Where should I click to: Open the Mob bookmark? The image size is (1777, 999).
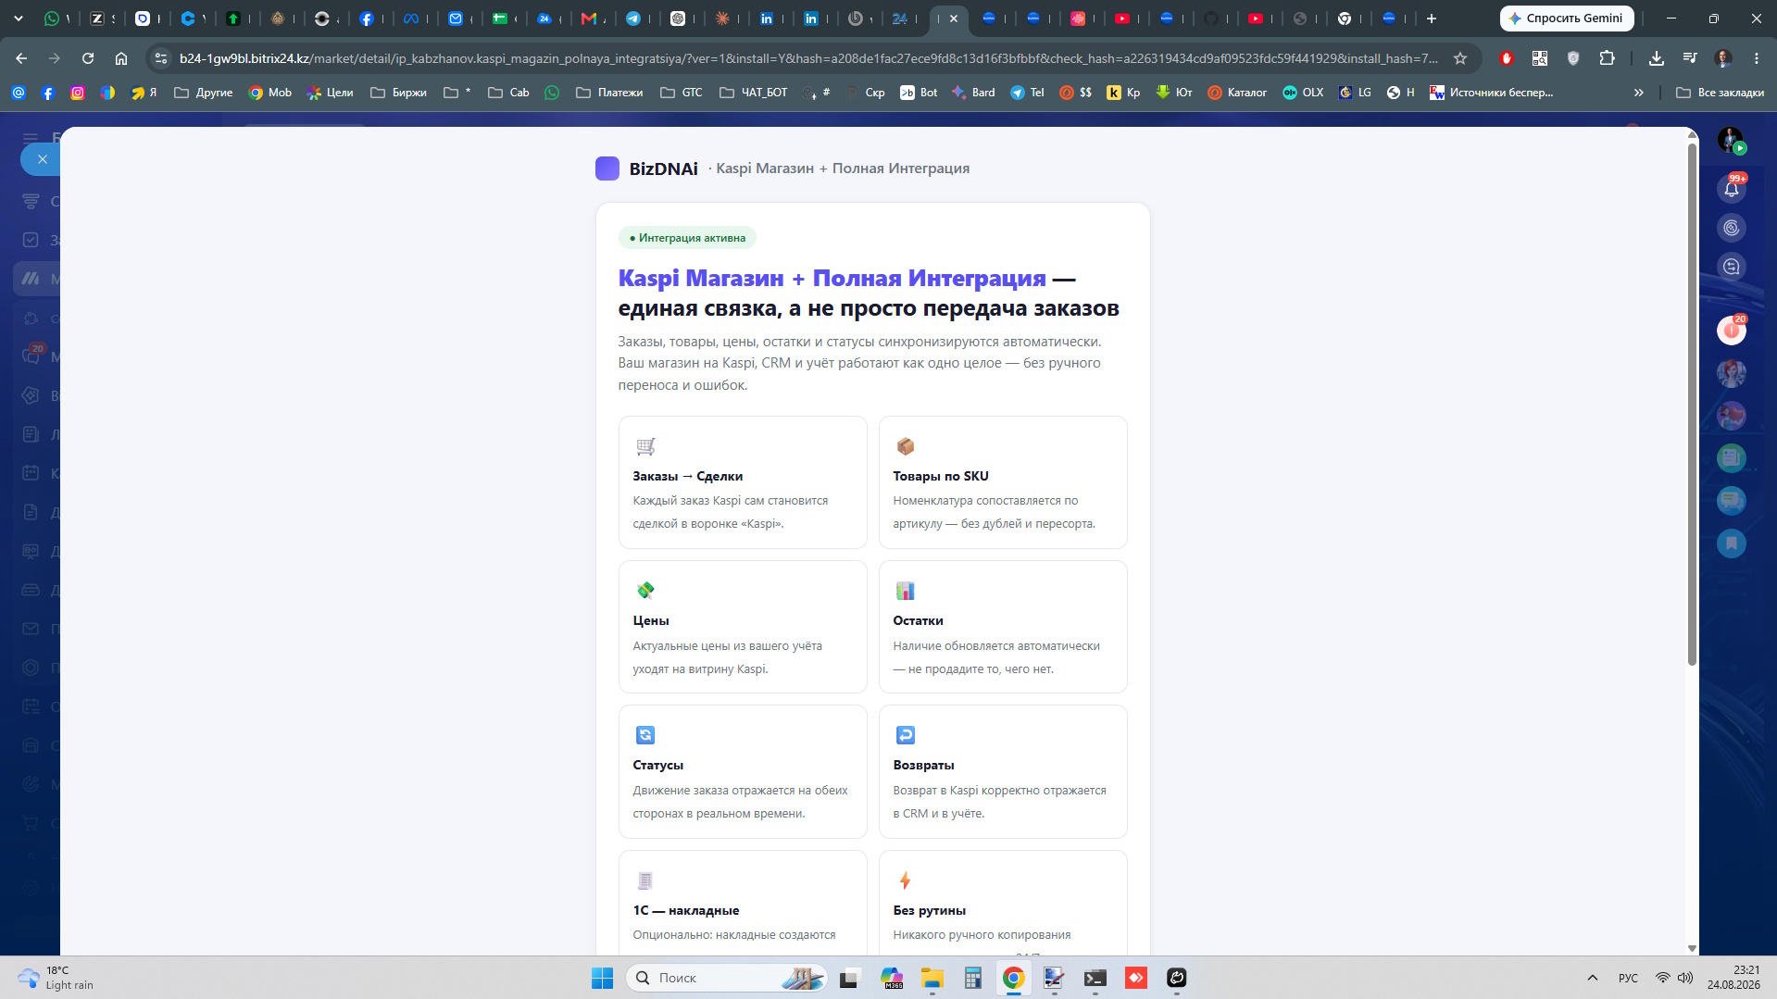270,93
